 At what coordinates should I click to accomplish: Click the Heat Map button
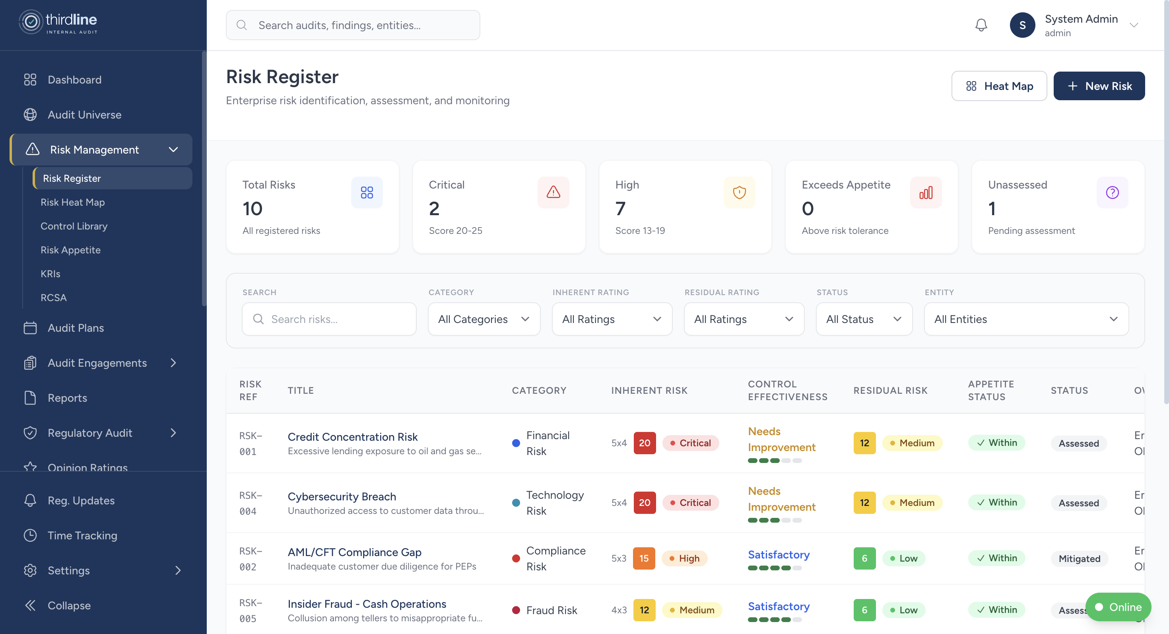coord(999,86)
